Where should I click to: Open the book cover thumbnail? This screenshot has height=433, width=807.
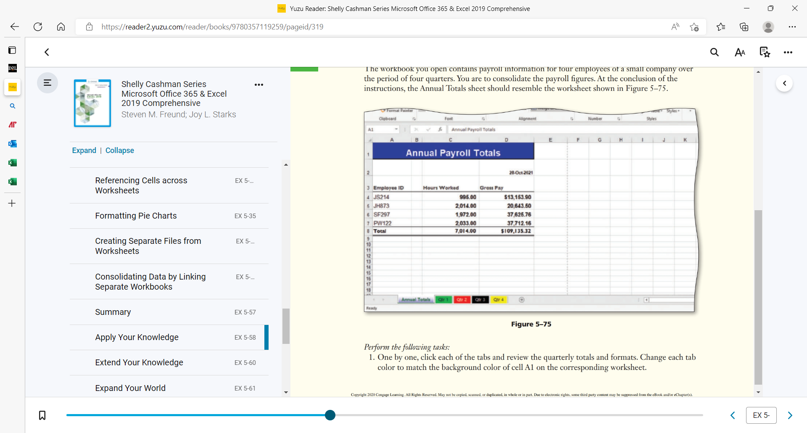click(92, 103)
